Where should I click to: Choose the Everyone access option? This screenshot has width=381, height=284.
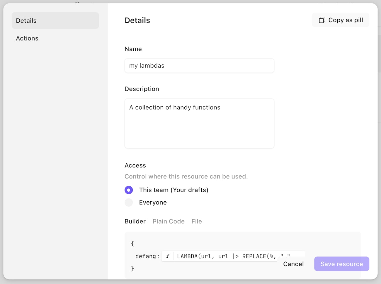(129, 203)
